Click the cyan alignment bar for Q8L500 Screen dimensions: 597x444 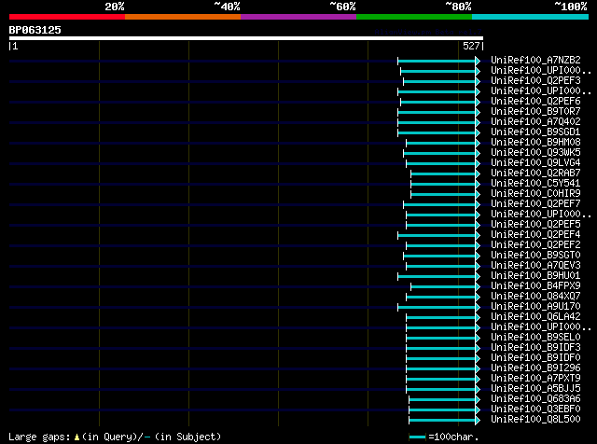click(442, 421)
